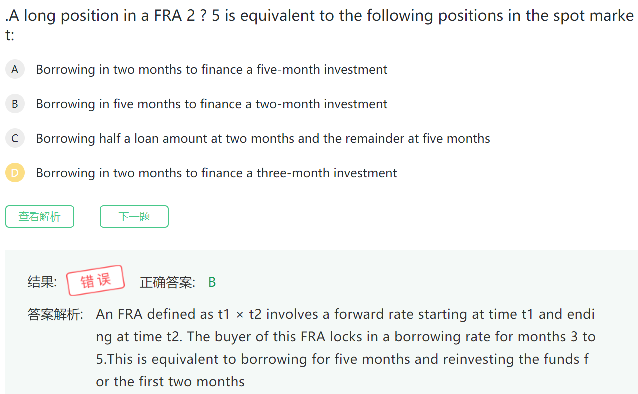The image size is (638, 394).
Task: Click the 答案解析 label
Action: pyautogui.click(x=55, y=314)
